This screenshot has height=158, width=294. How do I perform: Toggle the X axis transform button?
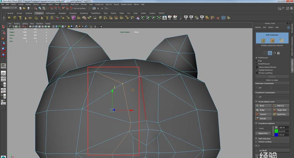[276, 128]
